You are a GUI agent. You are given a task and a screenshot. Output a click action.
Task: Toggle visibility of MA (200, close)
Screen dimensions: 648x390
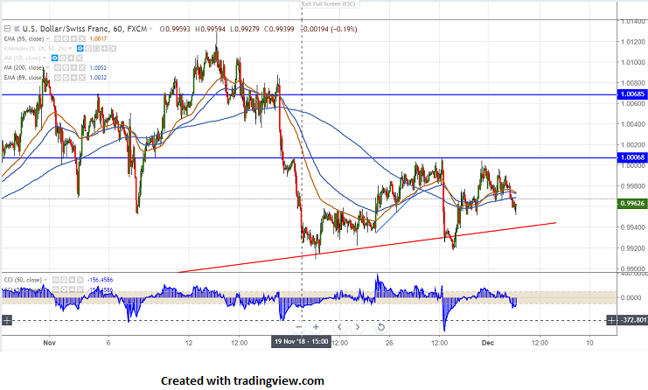coord(58,67)
